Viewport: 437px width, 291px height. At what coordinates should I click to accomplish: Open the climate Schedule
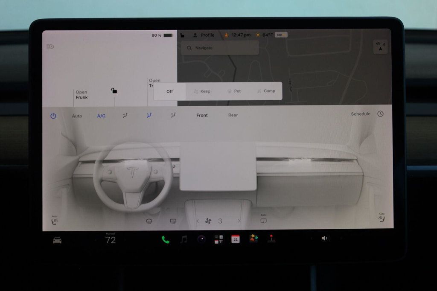361,114
